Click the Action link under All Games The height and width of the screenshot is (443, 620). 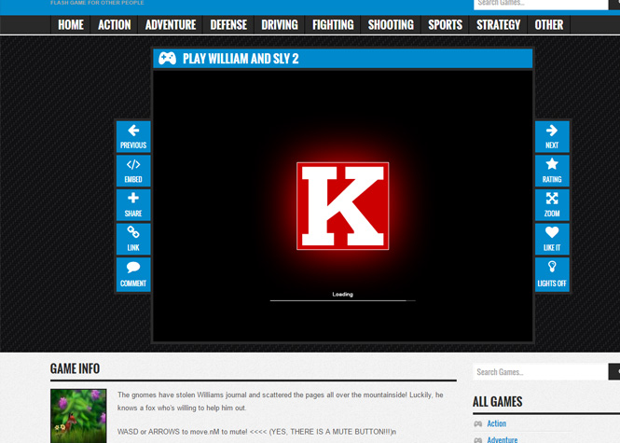tap(497, 423)
